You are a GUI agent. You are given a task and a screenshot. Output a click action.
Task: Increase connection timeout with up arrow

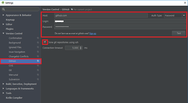tap(81, 47)
